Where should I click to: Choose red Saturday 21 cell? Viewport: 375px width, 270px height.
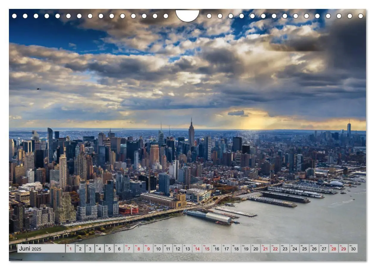click(x=265, y=249)
